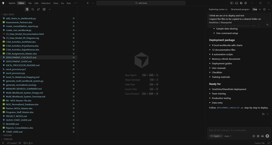Click the attach image icon in chat input
Screen dimensions: 272x145
tap(262, 136)
